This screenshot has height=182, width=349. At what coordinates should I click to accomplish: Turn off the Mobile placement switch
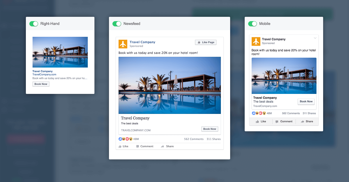(x=253, y=24)
